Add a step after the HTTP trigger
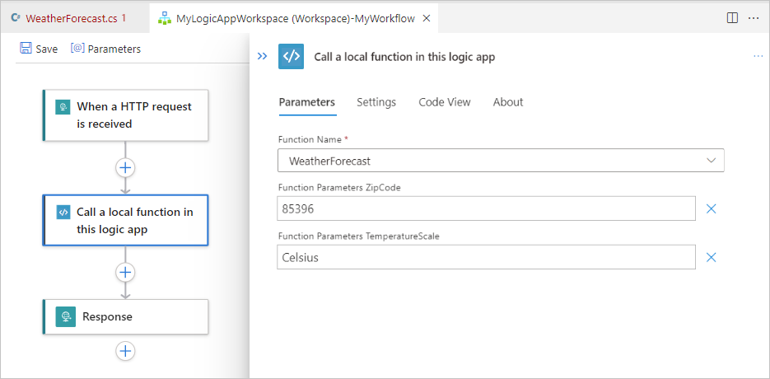The image size is (770, 379). click(x=125, y=167)
